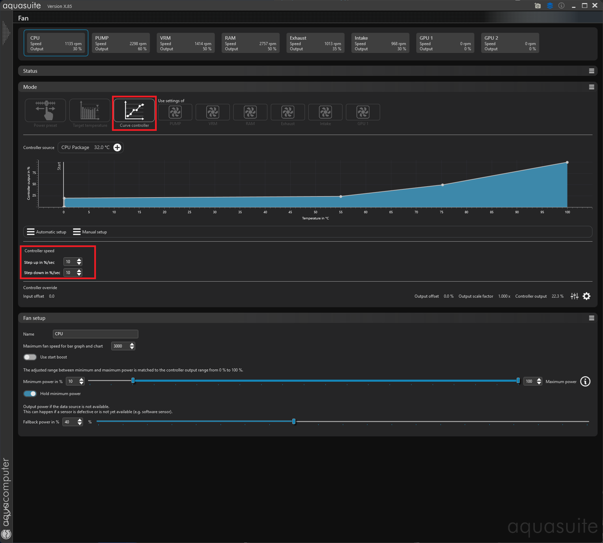The image size is (603, 543).
Task: Open the output adjustment sliders icon
Action: pyautogui.click(x=574, y=296)
